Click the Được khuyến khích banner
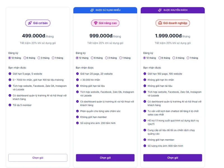The image size is (224, 168). 172,10
